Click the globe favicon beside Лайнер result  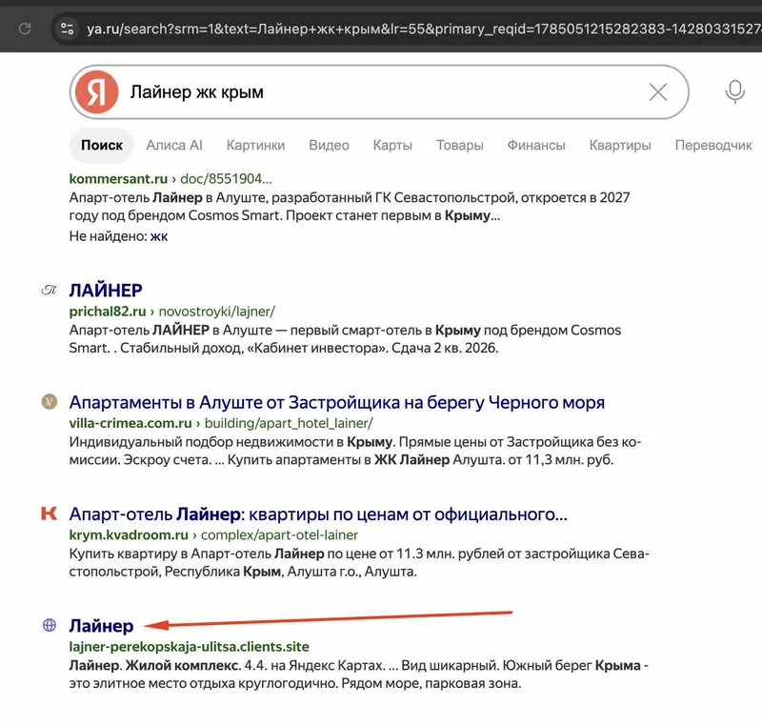pos(50,625)
